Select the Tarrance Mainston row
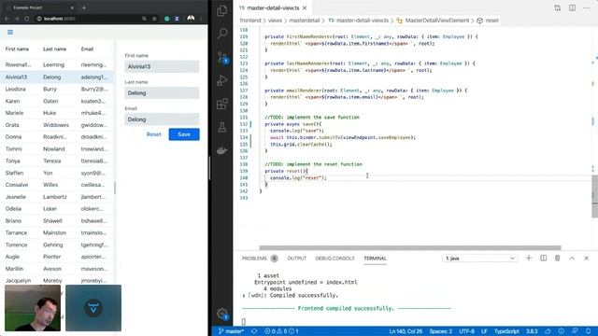 pyautogui.click(x=57, y=232)
